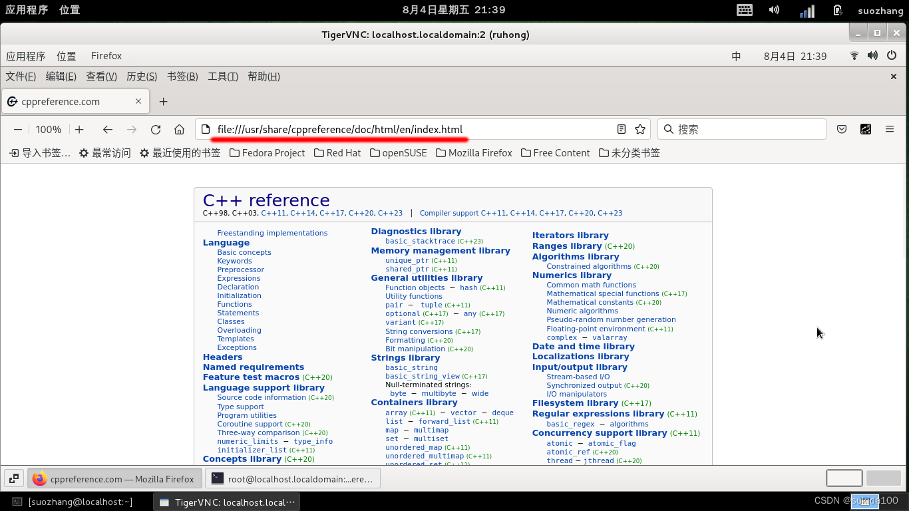
Task: Open the Firefox hamburger menu
Action: tap(890, 129)
